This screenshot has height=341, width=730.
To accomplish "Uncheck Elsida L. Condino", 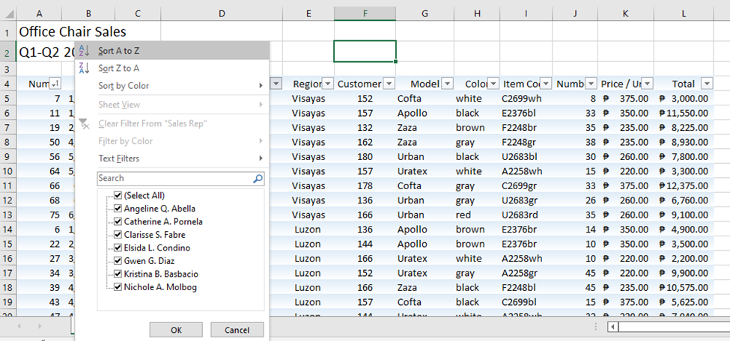I will coord(118,248).
